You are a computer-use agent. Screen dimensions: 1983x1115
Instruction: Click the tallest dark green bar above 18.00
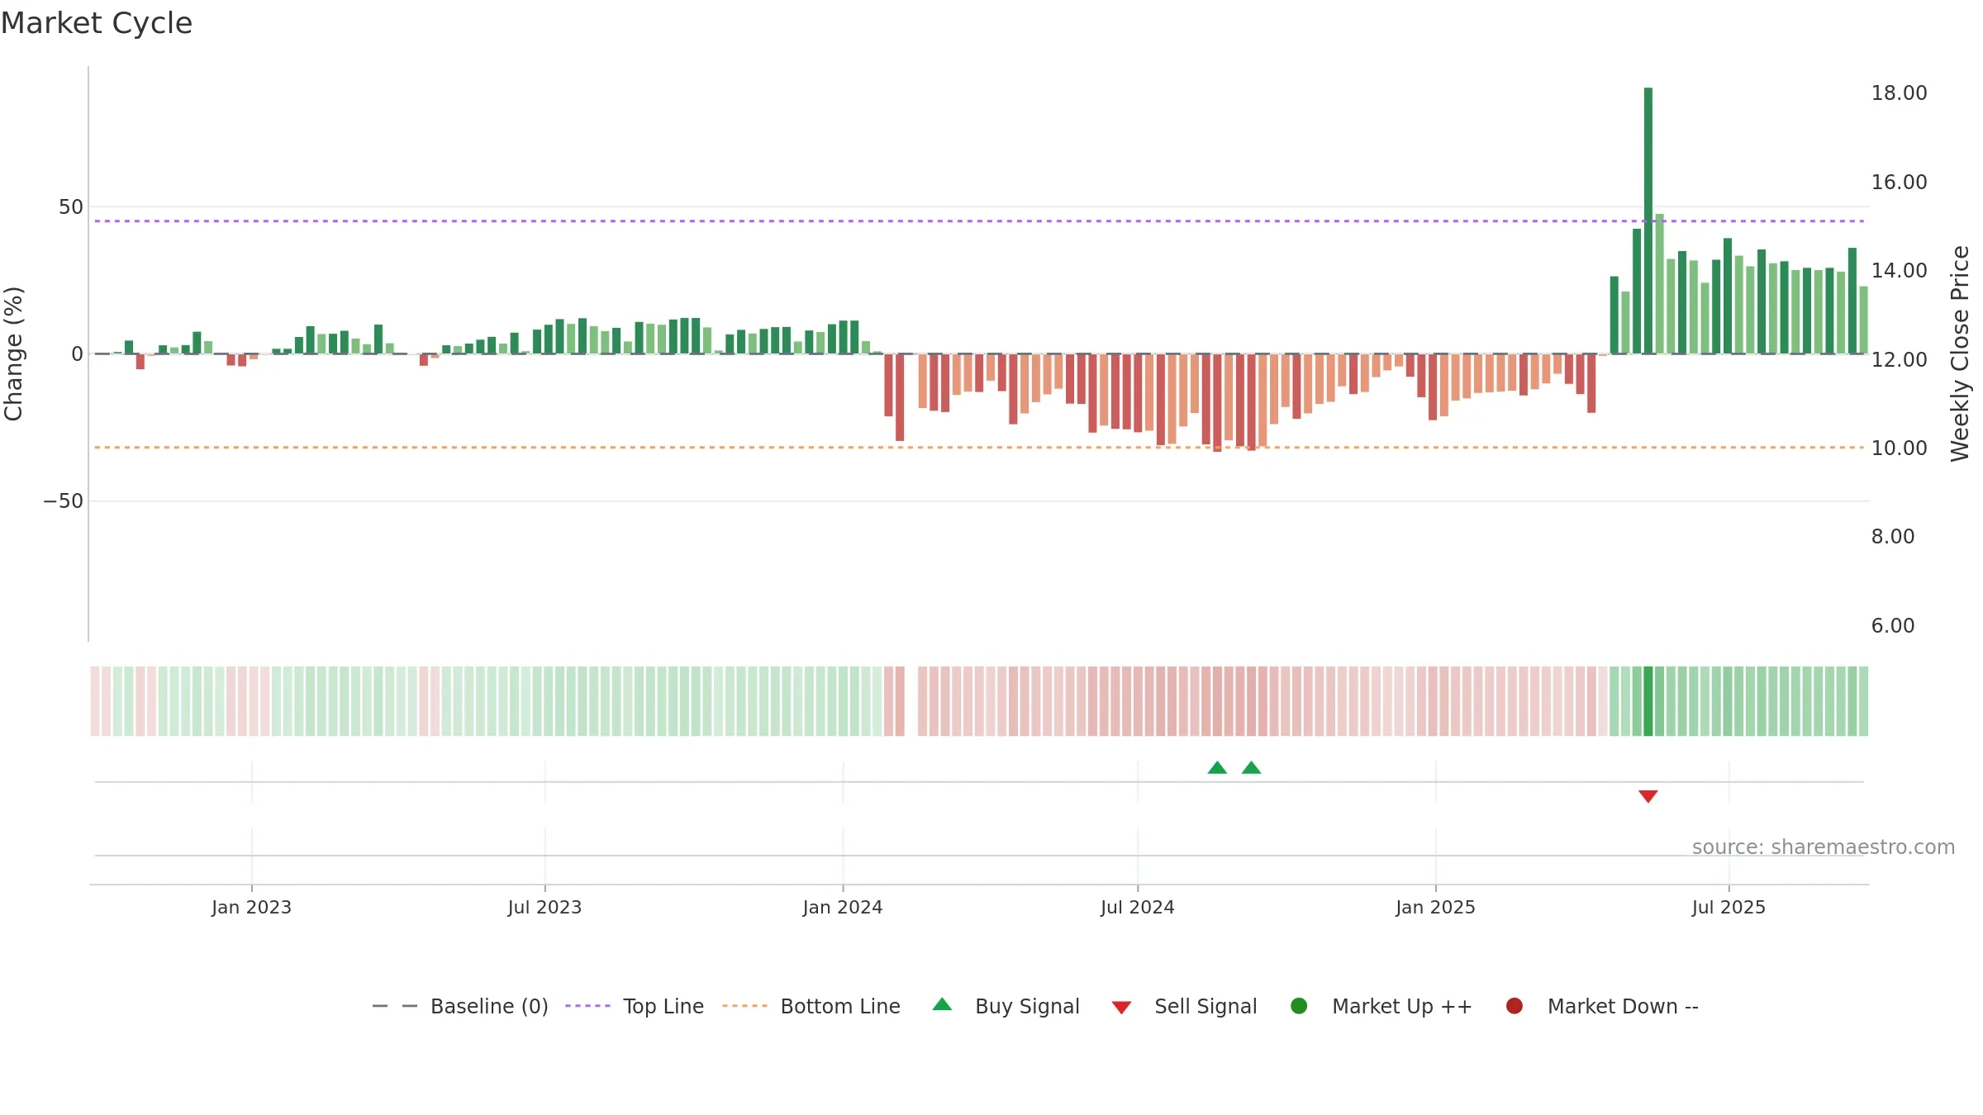pyautogui.click(x=1648, y=221)
